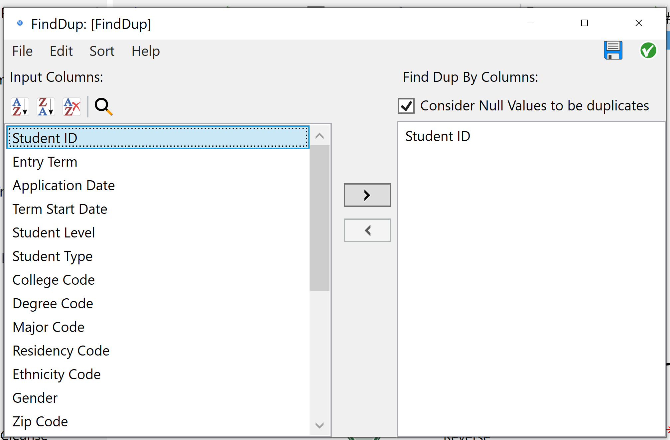Remove column with left arrow button
This screenshot has width=670, height=440.
pyautogui.click(x=367, y=230)
